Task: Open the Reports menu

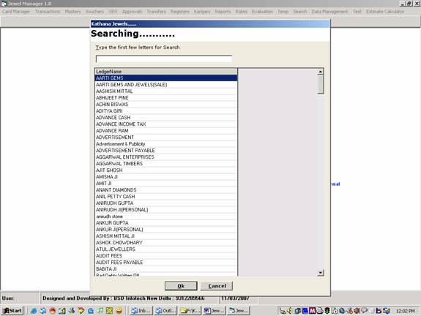Action: (223, 12)
